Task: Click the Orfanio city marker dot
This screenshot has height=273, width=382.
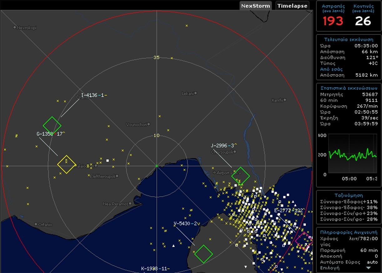Action: [x=36, y=224]
